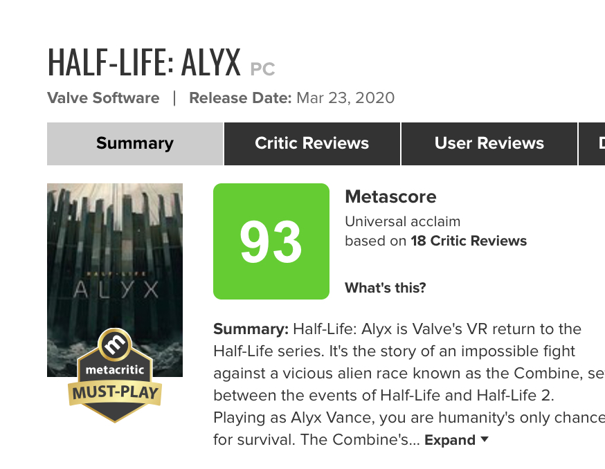Click the Universal acclaim label
605x469 pixels.
tap(402, 221)
